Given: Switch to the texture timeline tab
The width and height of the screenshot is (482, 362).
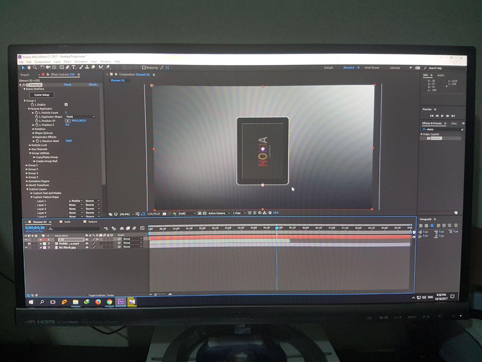Looking at the screenshot, I should click(93, 222).
